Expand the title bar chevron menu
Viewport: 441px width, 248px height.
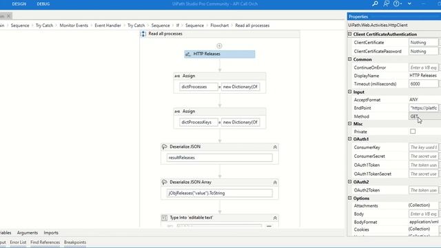tap(409, 3)
